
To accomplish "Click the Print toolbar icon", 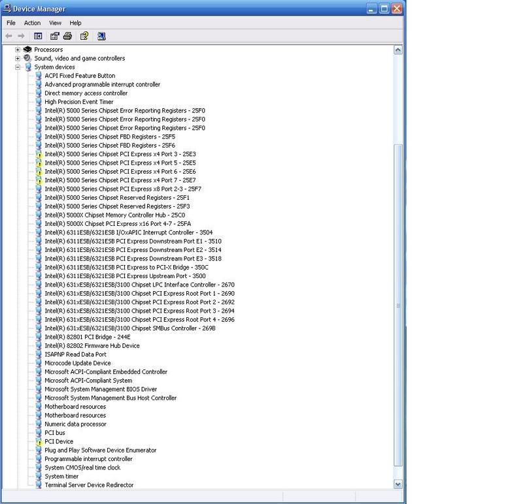I will click(x=67, y=36).
